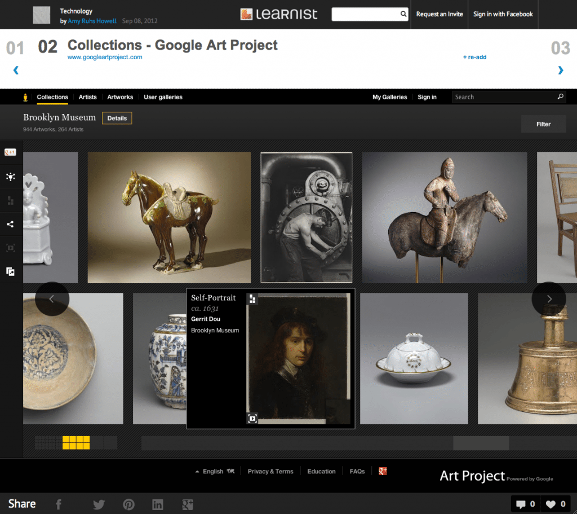This screenshot has width=577, height=514.
Task: Open the discover sidebar icon below +1
Action: 11,177
